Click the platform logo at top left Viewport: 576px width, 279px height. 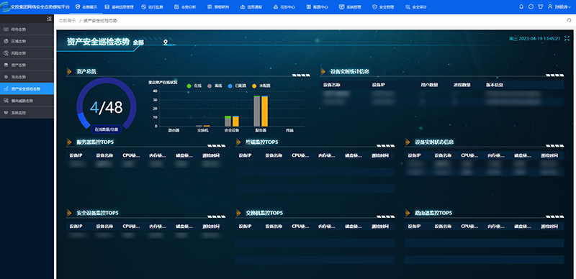pyautogui.click(x=5, y=6)
